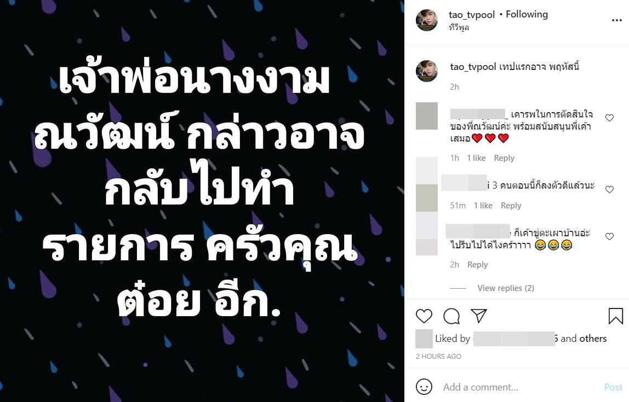
Task: Like first comment with red hearts
Action: click(x=609, y=118)
